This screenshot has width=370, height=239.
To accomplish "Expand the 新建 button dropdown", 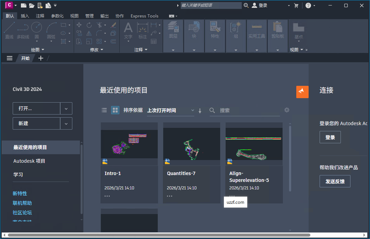I will pyautogui.click(x=66, y=123).
